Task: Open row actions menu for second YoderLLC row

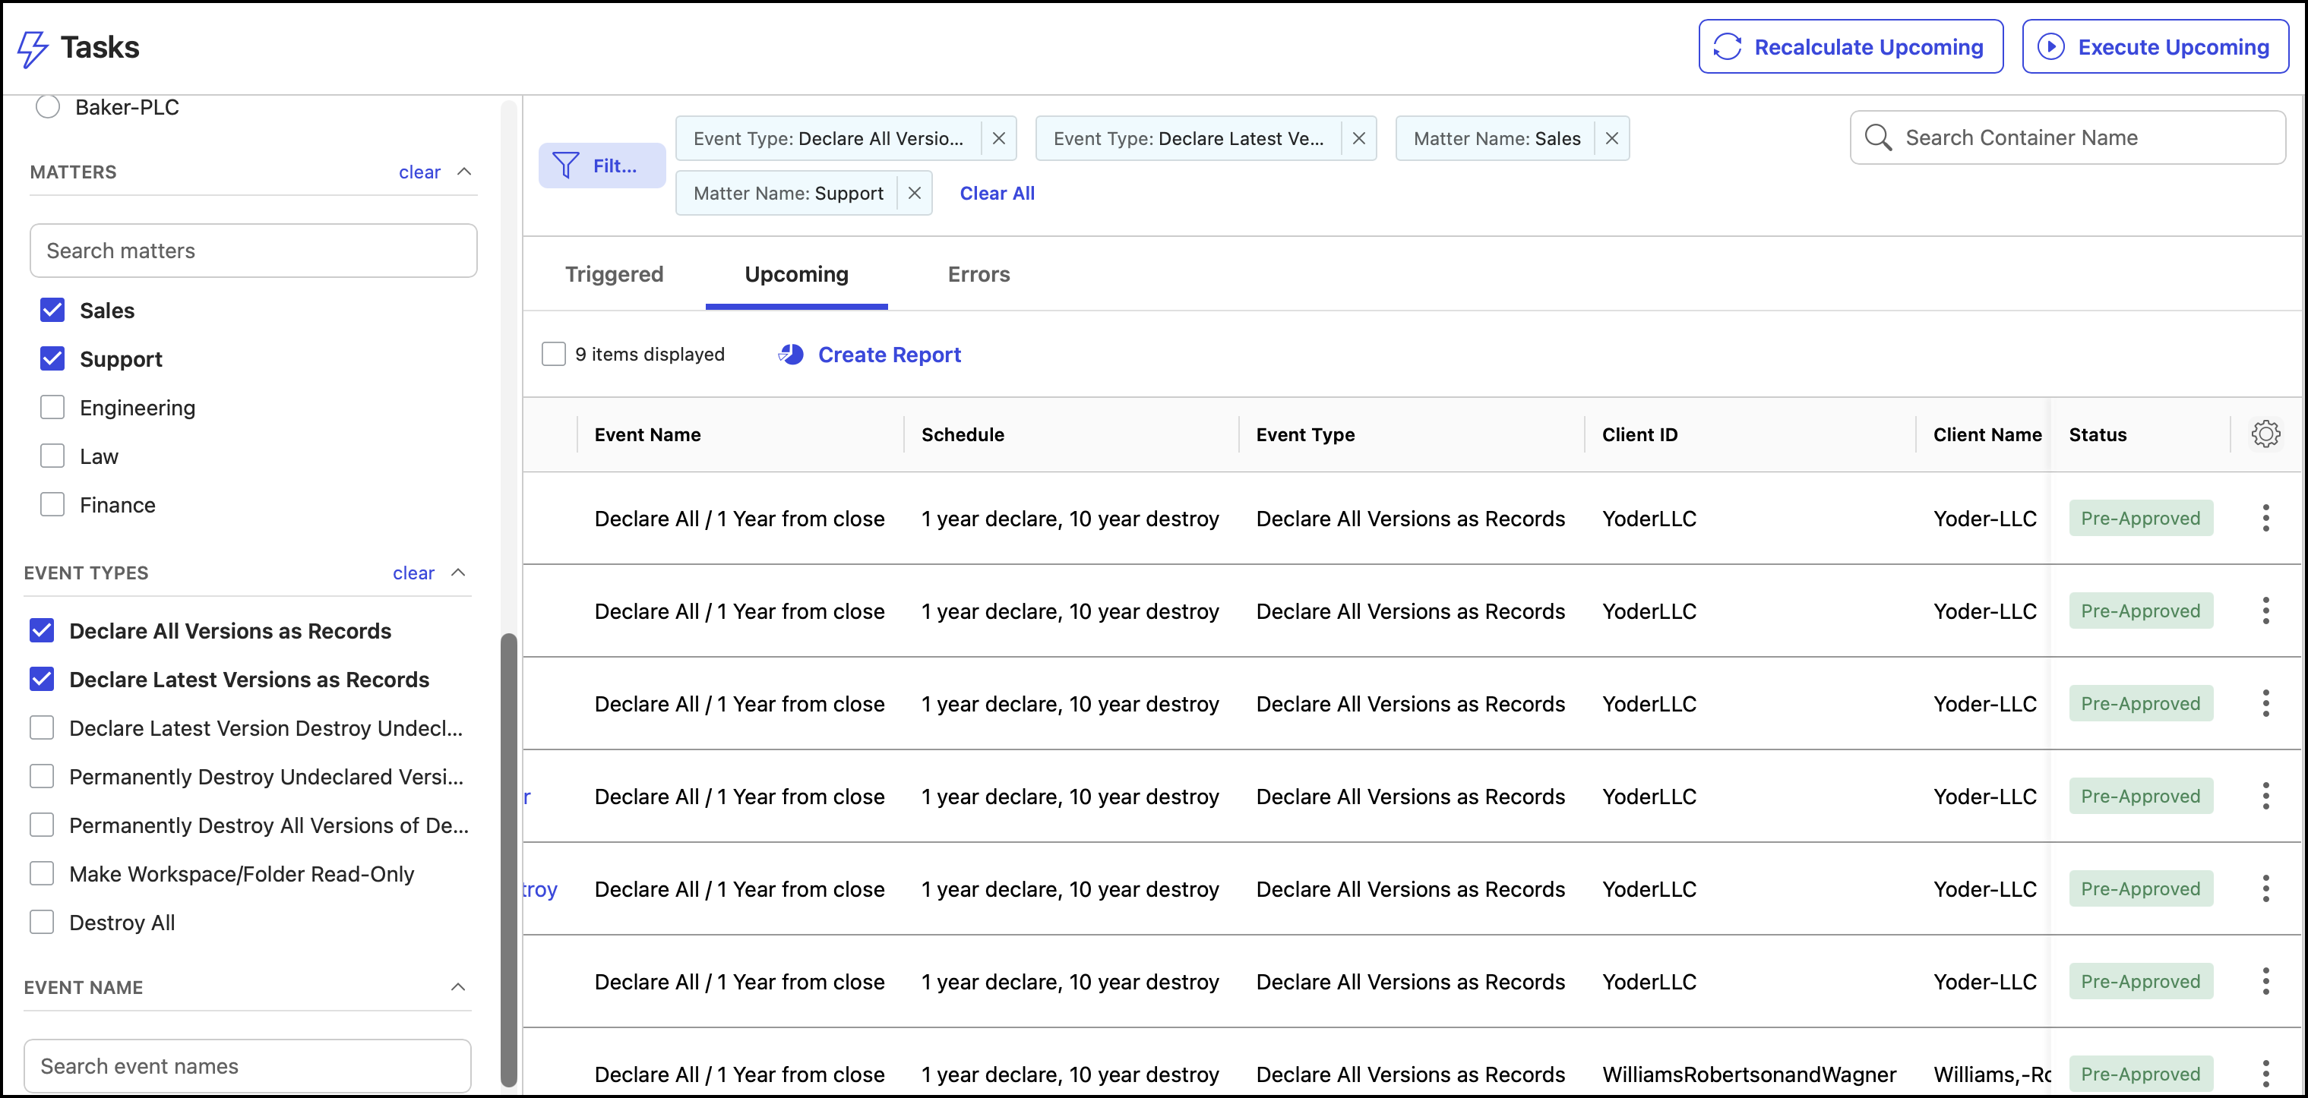Action: tap(2265, 611)
